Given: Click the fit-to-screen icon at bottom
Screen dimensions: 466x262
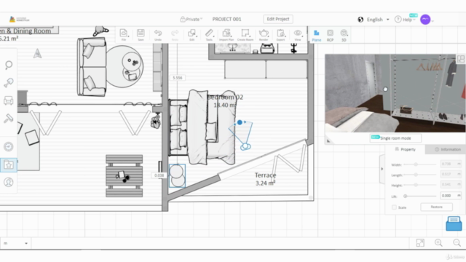Looking at the screenshot, I should click(420, 243).
